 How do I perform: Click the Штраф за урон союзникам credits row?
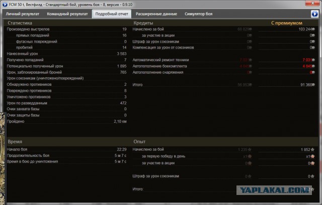pyautogui.click(x=223, y=41)
